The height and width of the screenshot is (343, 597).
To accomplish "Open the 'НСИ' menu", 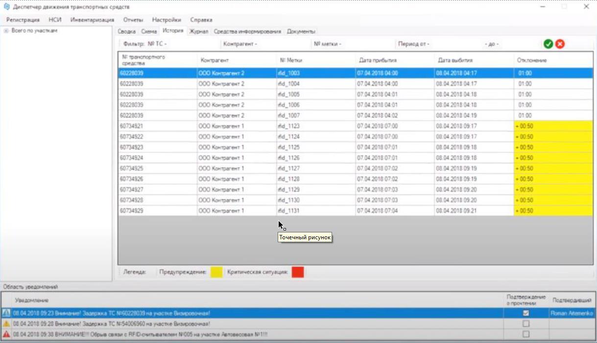I will (x=55, y=20).
